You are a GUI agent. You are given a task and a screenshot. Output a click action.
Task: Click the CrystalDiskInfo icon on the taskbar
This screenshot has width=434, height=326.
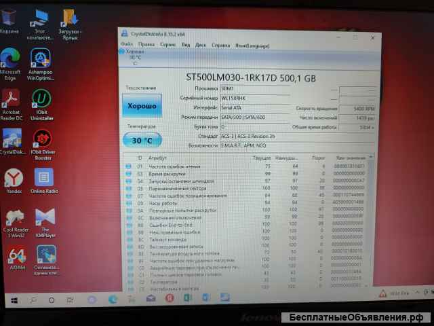[x=224, y=297]
